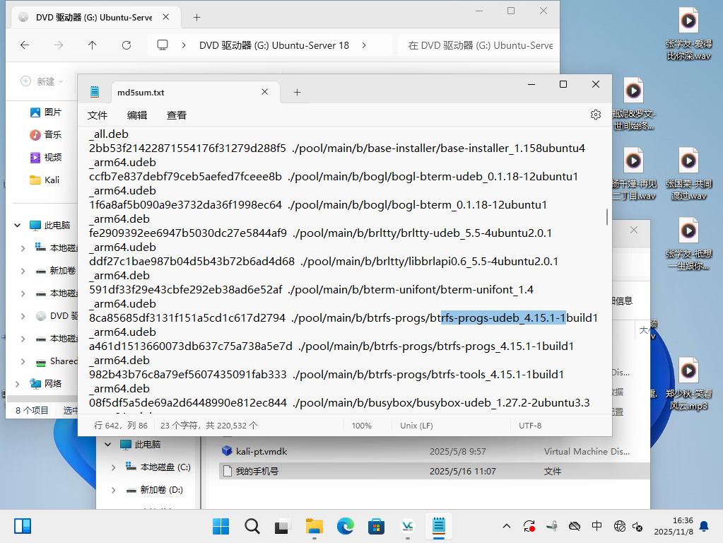
Task: Expand 新加卷 in front Explorer sidebar
Action: pyautogui.click(x=23, y=271)
